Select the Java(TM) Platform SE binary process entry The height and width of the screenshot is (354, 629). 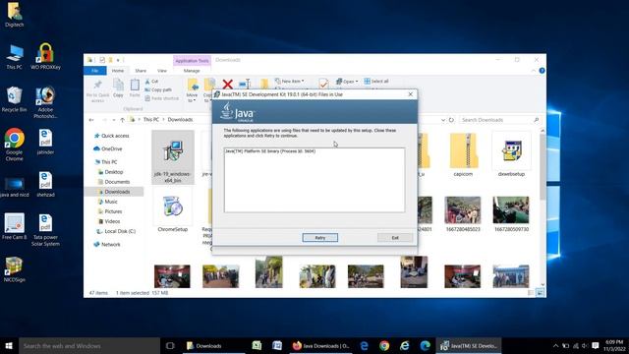(270, 151)
